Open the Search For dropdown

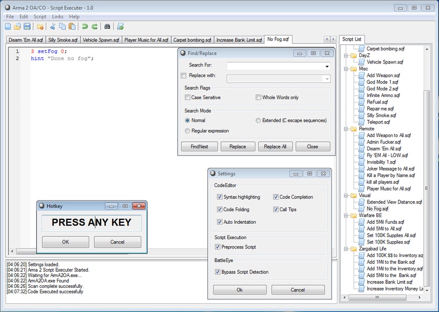pos(327,66)
